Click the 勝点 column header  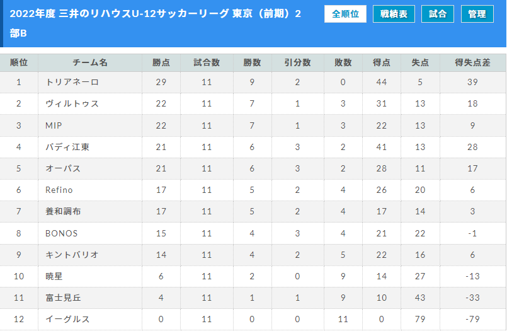pos(161,62)
